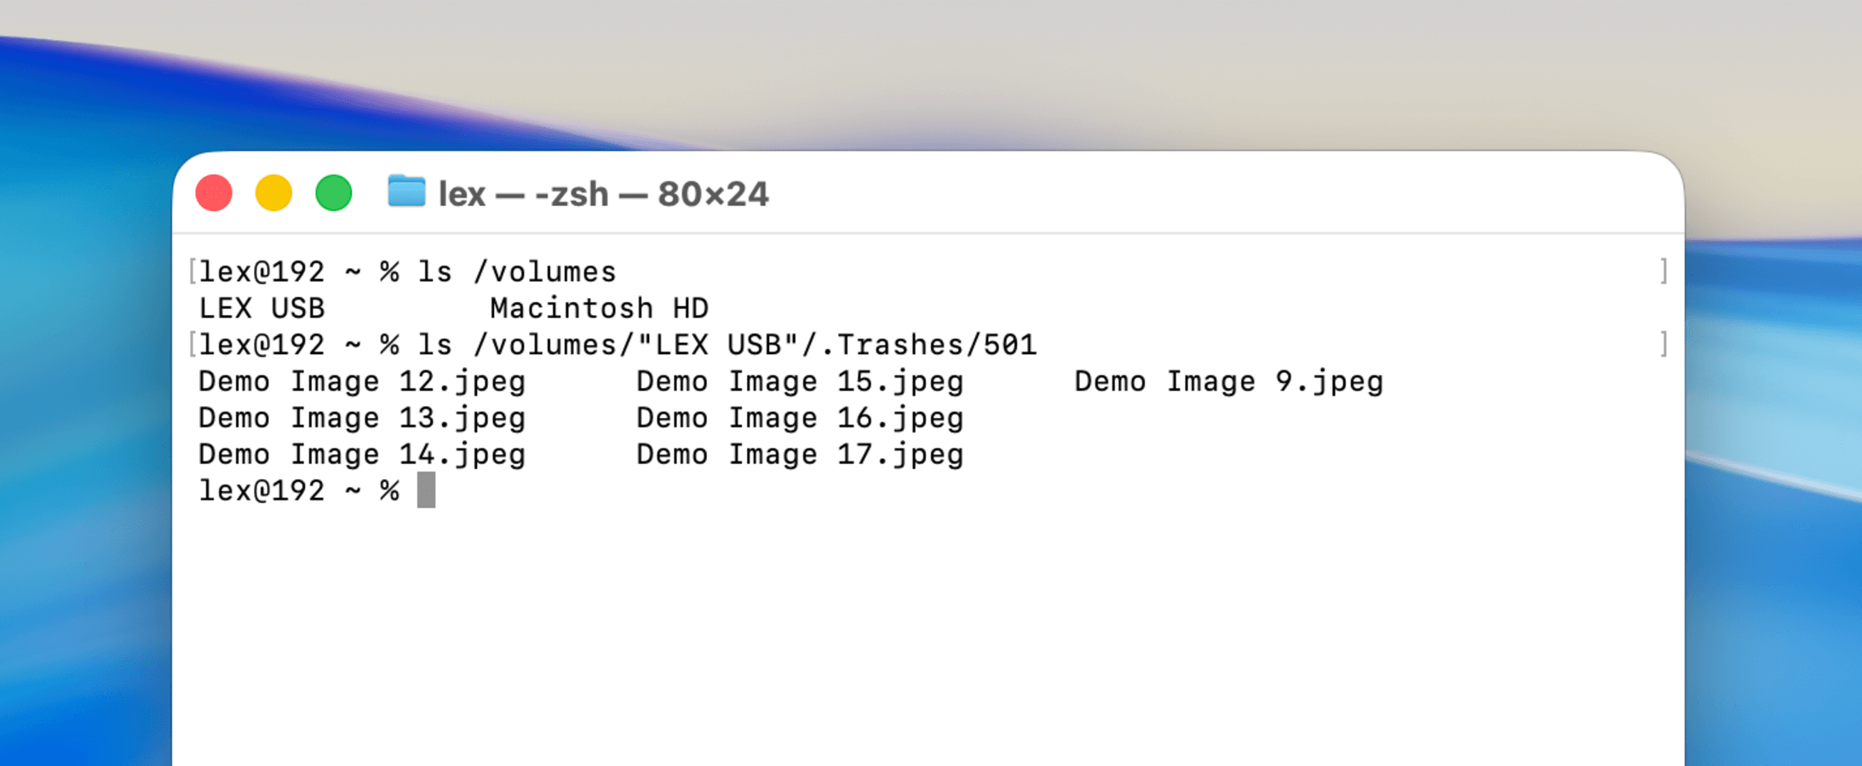
Task: Click the filename 'Demo Image 9.jpeg'
Action: point(1228,380)
